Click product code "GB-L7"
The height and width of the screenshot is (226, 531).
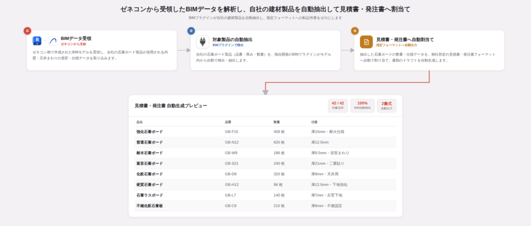(x=230, y=195)
